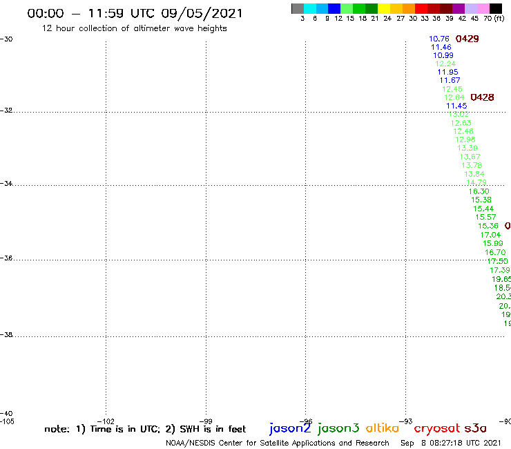Pick the bright red swatch in the color scale
This screenshot has width=511, height=449.
click(421, 9)
